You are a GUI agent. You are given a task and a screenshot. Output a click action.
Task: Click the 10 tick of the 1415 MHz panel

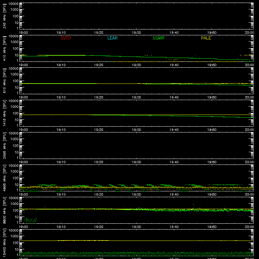(17, 120)
